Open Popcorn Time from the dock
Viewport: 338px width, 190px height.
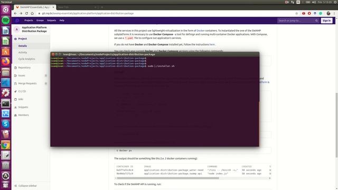coord(6,135)
